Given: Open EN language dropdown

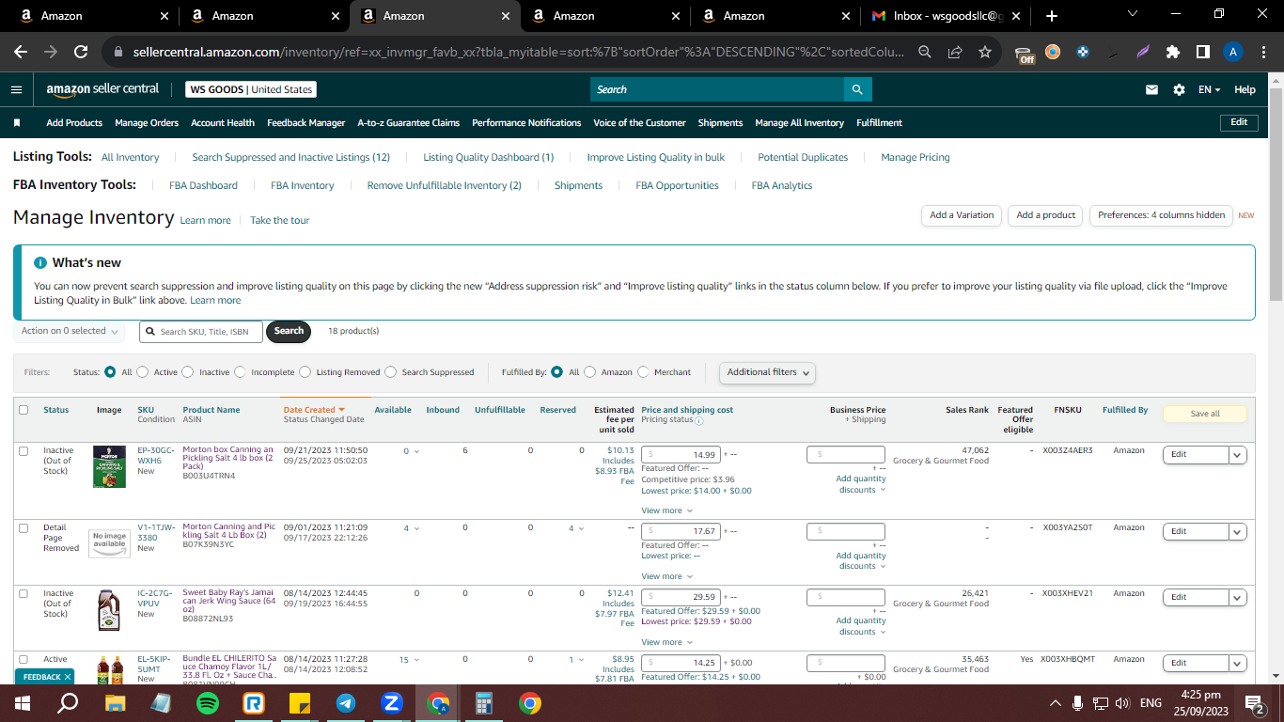Looking at the screenshot, I should [1209, 89].
